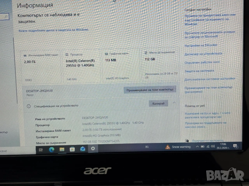
Task: Open Диспечер на устройствата link
Action: (203, 54)
